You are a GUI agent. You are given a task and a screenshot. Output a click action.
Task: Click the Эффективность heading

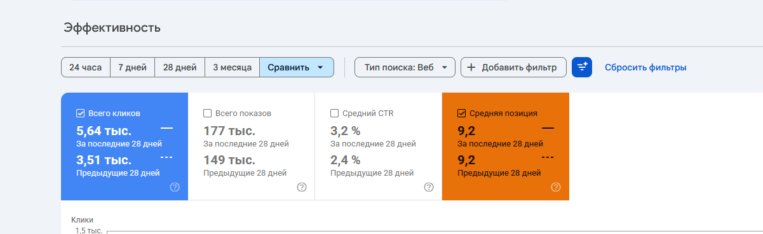(112, 28)
